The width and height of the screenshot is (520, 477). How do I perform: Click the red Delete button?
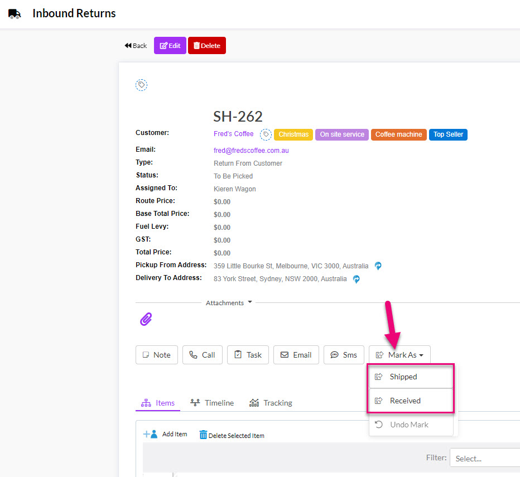coord(207,45)
